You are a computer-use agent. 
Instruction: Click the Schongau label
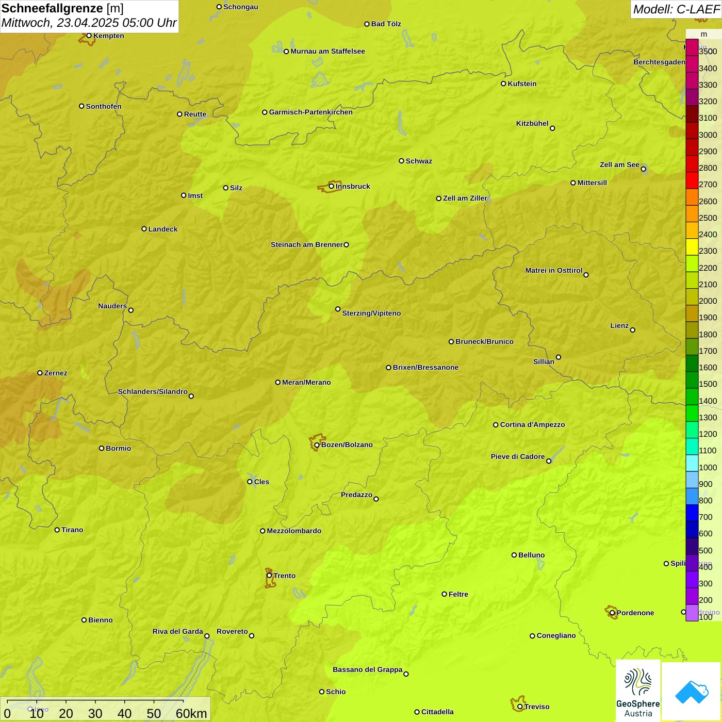240,7
